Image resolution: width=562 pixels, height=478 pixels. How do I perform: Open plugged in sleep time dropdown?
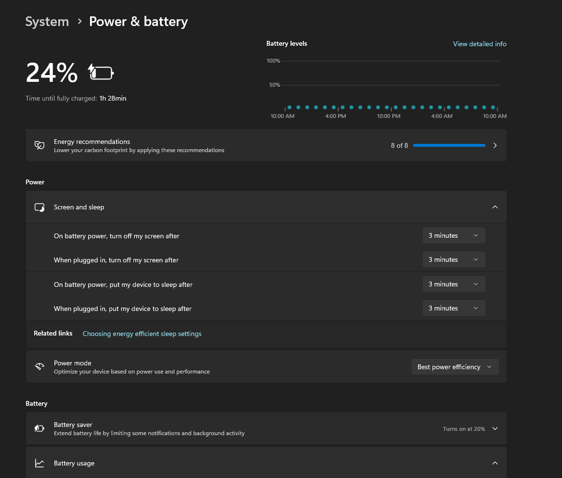(x=454, y=308)
